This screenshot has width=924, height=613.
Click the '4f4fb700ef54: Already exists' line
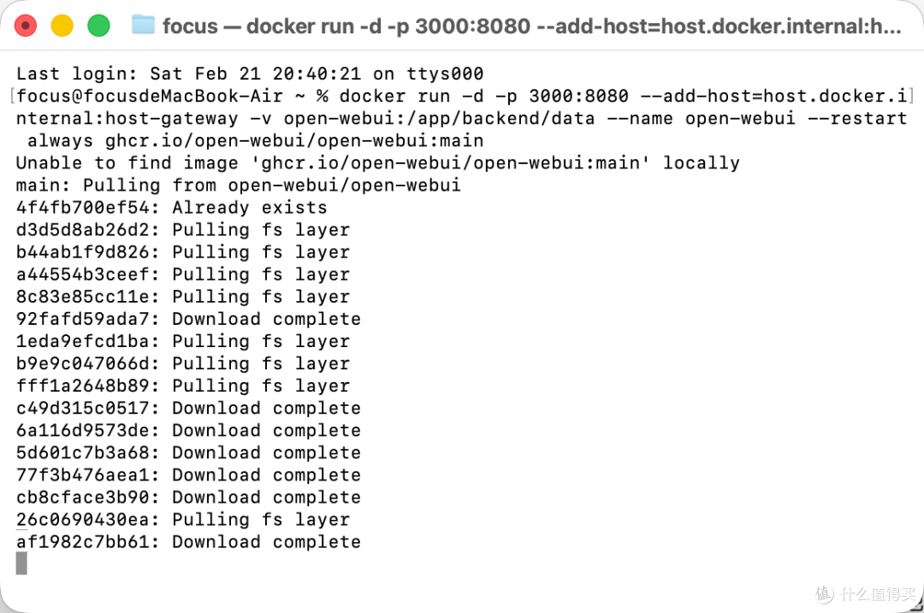pos(171,207)
